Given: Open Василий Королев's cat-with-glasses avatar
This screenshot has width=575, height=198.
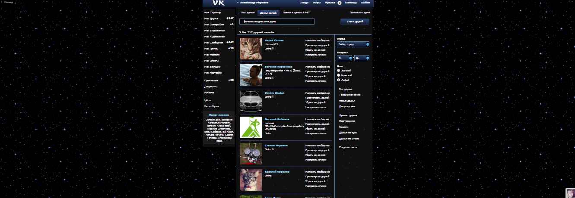Looking at the screenshot, I should (x=251, y=180).
